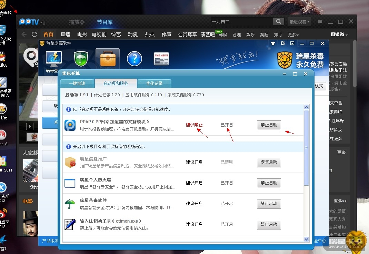This screenshot has height=254, width=369.
Task: Click 恢复启动 for 瑞星信息推广
Action: 269,162
